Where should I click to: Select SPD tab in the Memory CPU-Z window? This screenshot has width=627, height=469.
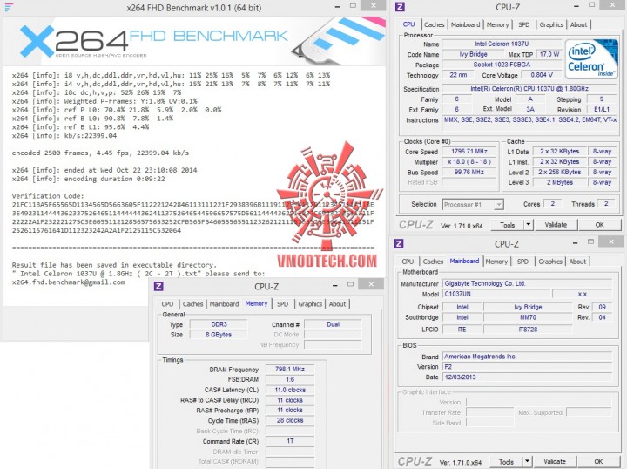pos(282,303)
